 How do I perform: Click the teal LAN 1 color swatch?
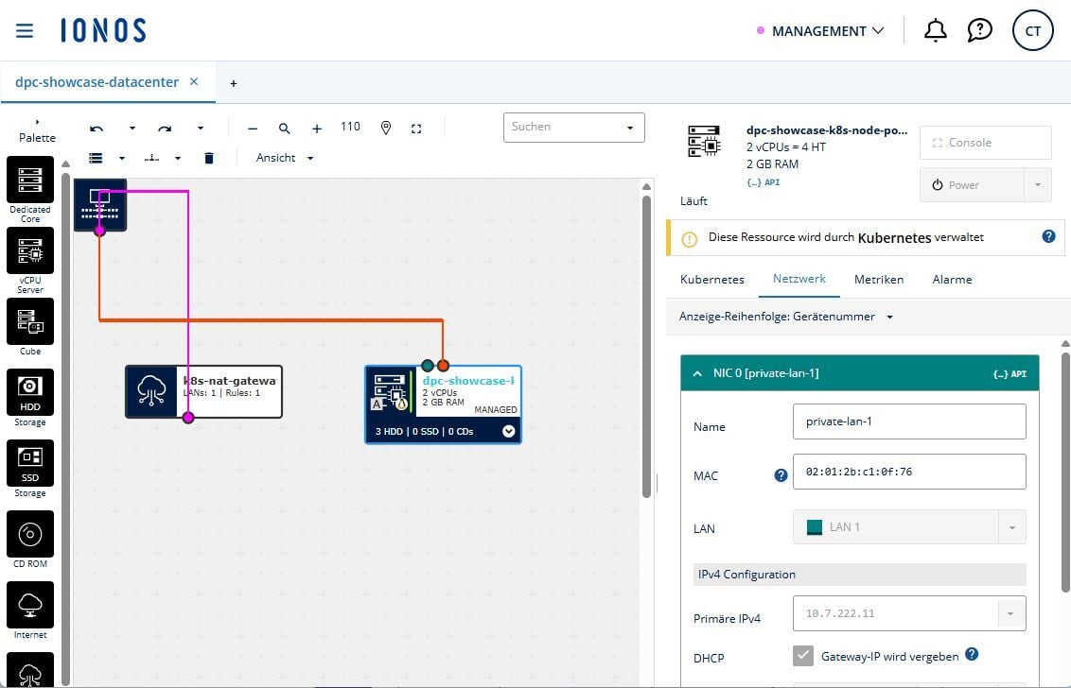coord(814,527)
